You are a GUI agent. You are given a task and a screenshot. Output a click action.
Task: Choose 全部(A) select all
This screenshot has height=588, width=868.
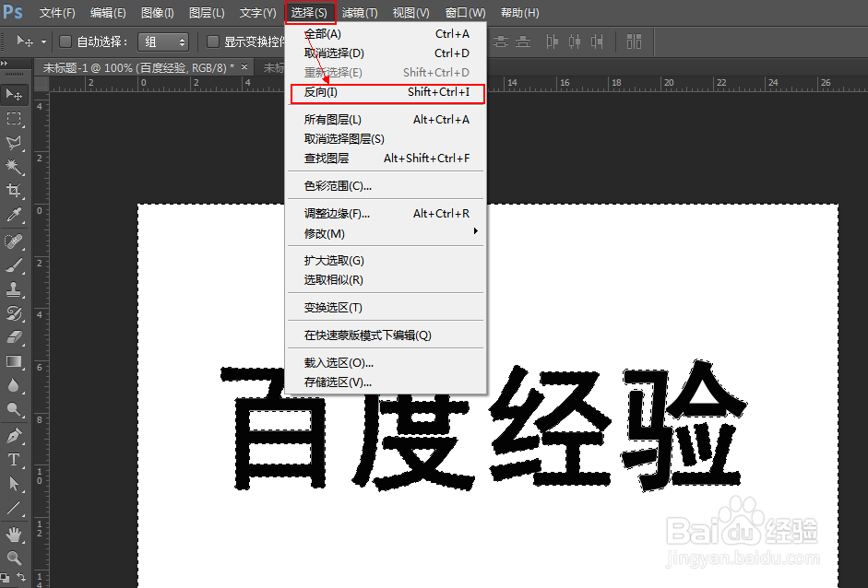(x=386, y=34)
